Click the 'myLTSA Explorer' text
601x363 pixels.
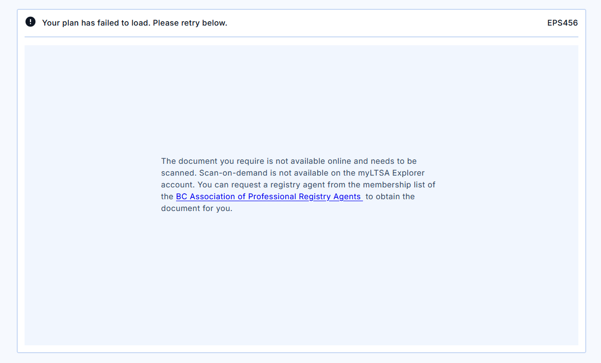(391, 173)
